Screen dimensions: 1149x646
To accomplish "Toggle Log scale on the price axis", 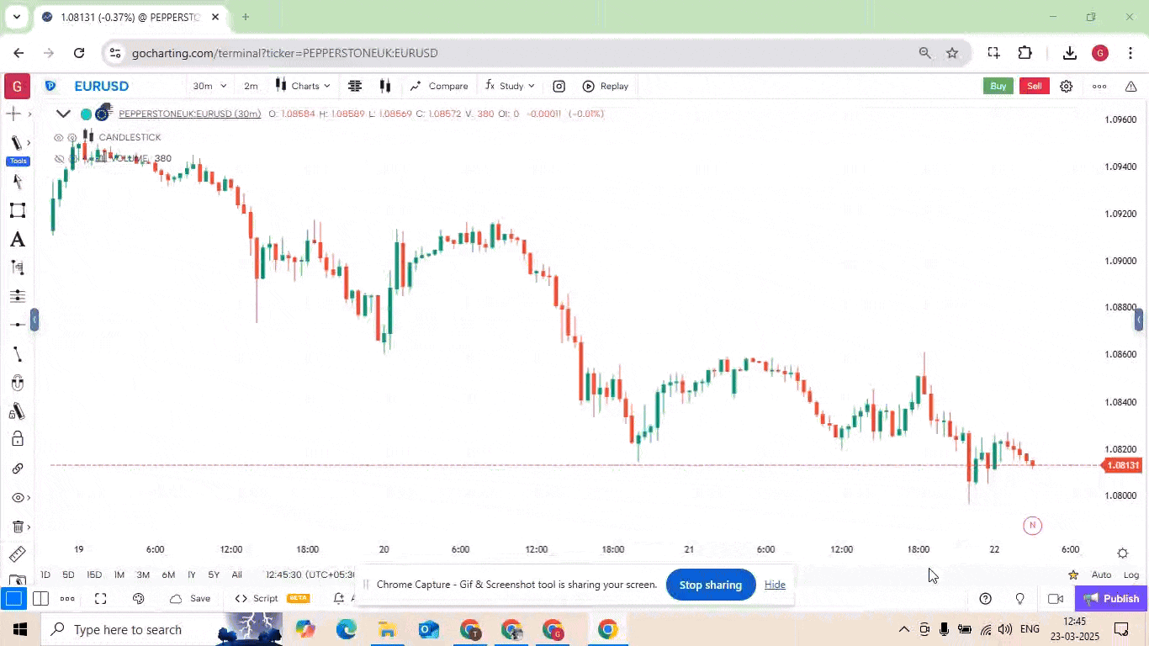I will [x=1131, y=575].
